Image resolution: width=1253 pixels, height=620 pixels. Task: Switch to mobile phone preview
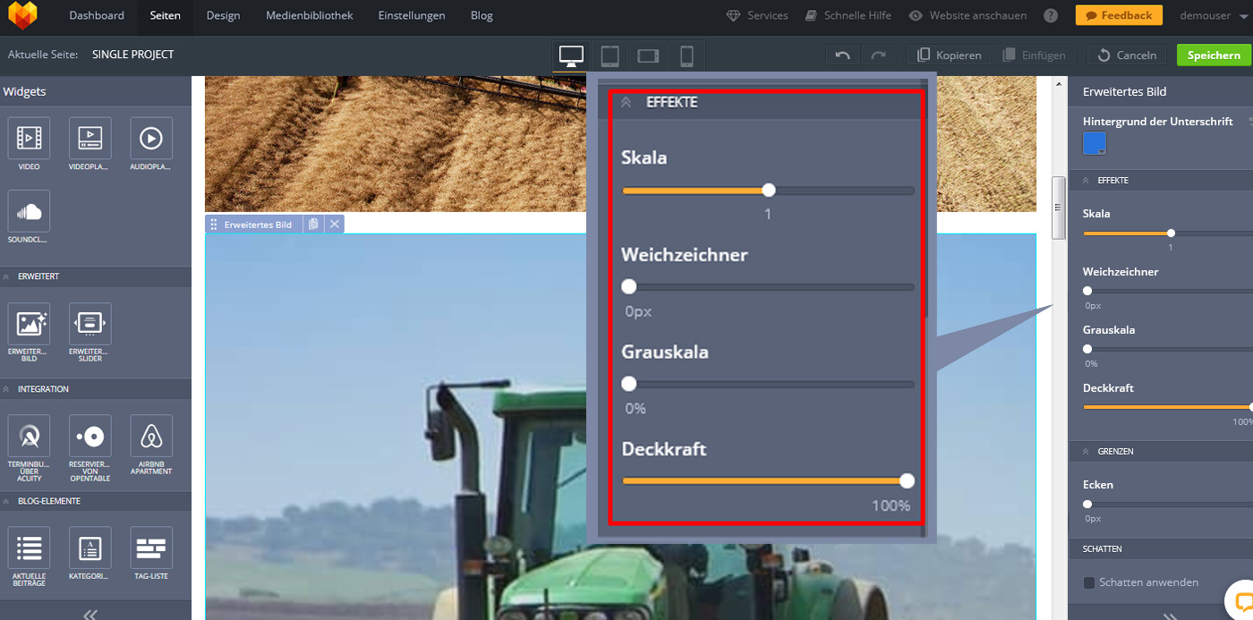tap(686, 55)
